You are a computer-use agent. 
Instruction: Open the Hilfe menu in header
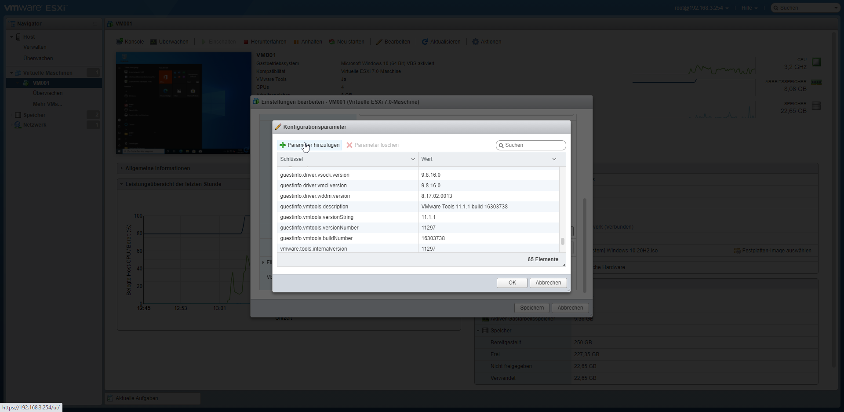(749, 8)
